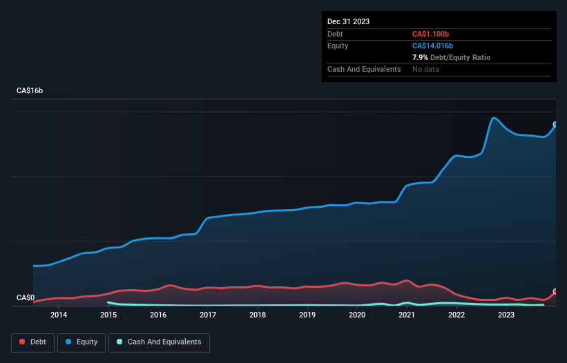Select the blue Equity endpoint marker at Dec 2023
This screenshot has height=363, width=567.
555,125
